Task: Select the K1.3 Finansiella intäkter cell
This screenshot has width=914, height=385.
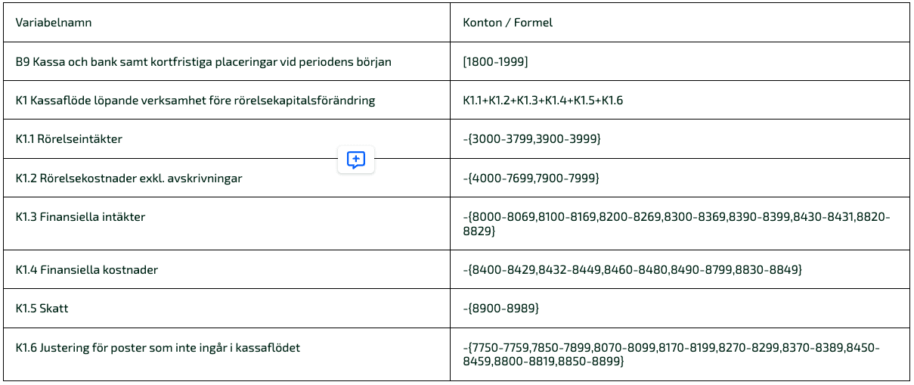Action: [x=227, y=223]
